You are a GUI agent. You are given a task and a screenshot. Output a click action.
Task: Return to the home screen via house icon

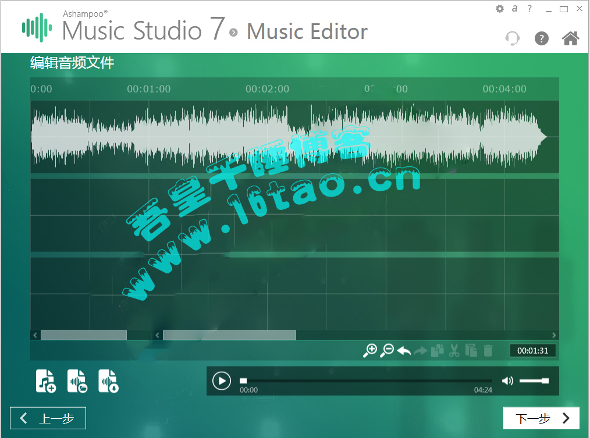[x=570, y=38]
